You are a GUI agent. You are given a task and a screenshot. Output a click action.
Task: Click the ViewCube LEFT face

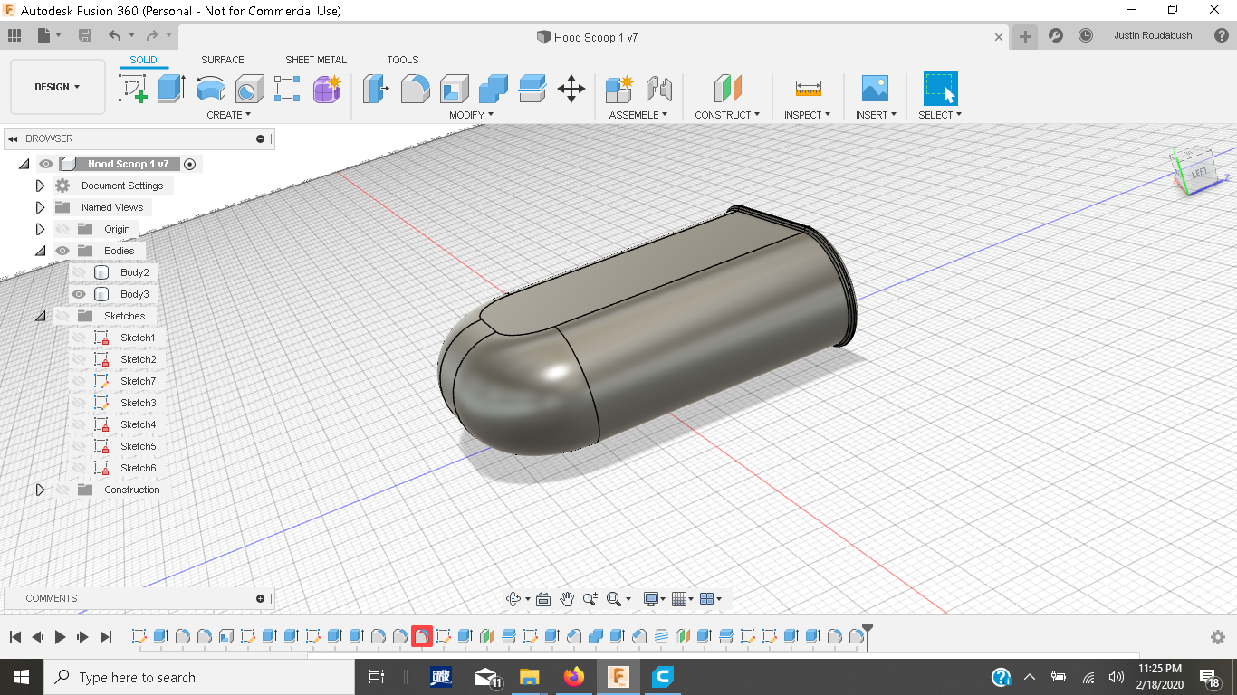[1199, 173]
